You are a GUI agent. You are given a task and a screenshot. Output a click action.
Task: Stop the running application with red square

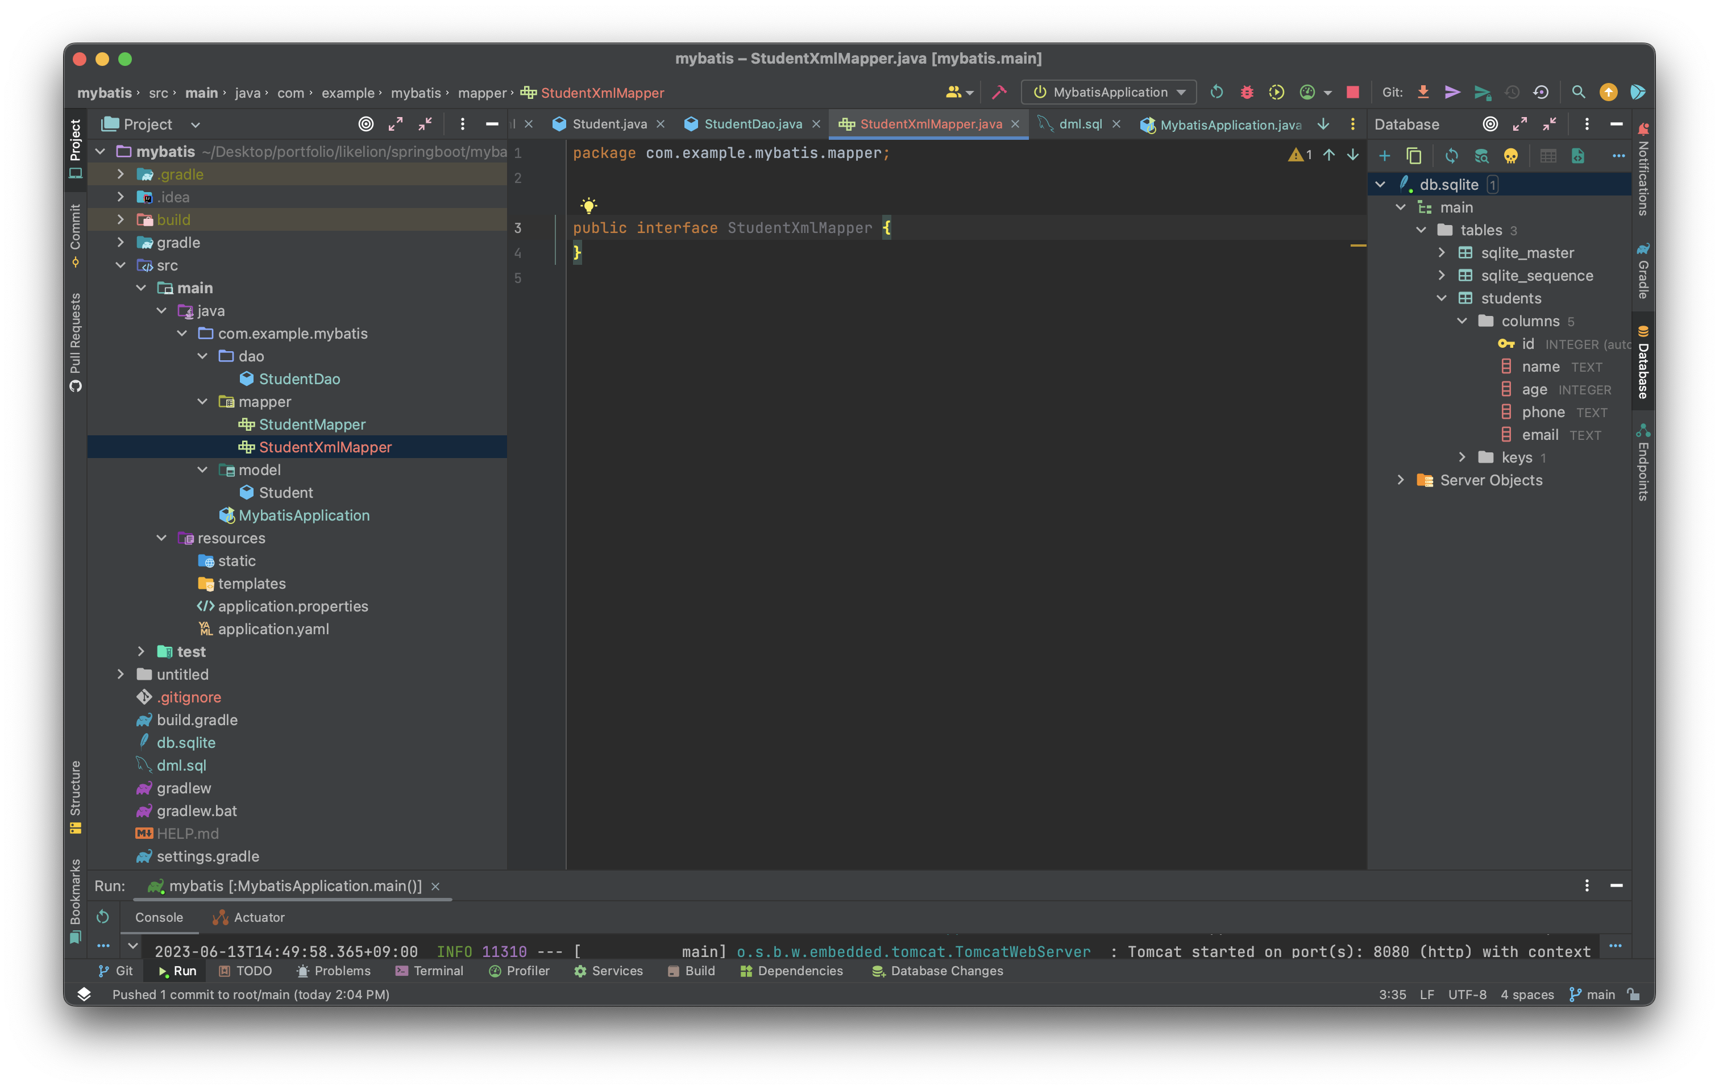pyautogui.click(x=1352, y=92)
